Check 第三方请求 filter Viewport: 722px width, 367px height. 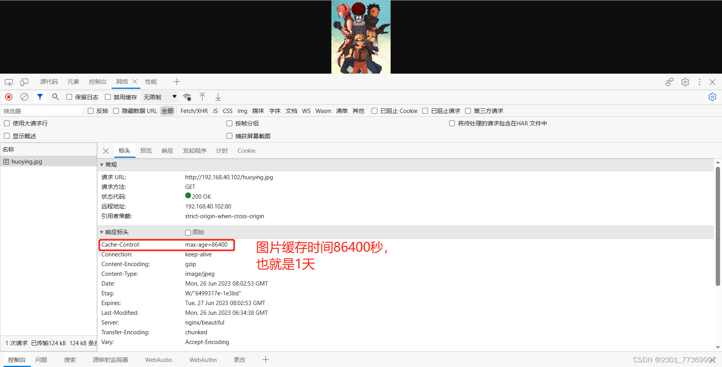tap(468, 111)
